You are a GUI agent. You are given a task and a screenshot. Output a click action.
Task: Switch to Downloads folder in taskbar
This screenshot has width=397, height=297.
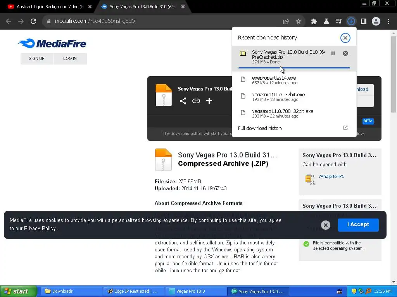72,292
